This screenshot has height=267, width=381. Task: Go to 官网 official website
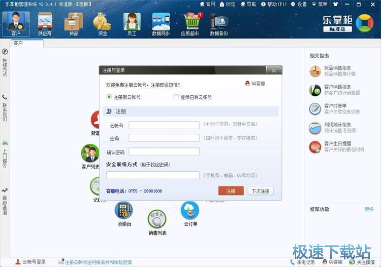207,4
